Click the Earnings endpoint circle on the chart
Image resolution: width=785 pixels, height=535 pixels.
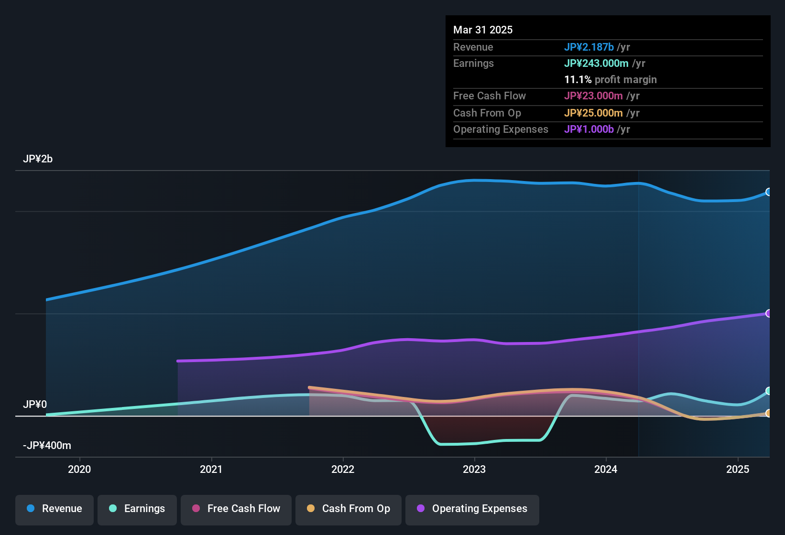(x=769, y=390)
